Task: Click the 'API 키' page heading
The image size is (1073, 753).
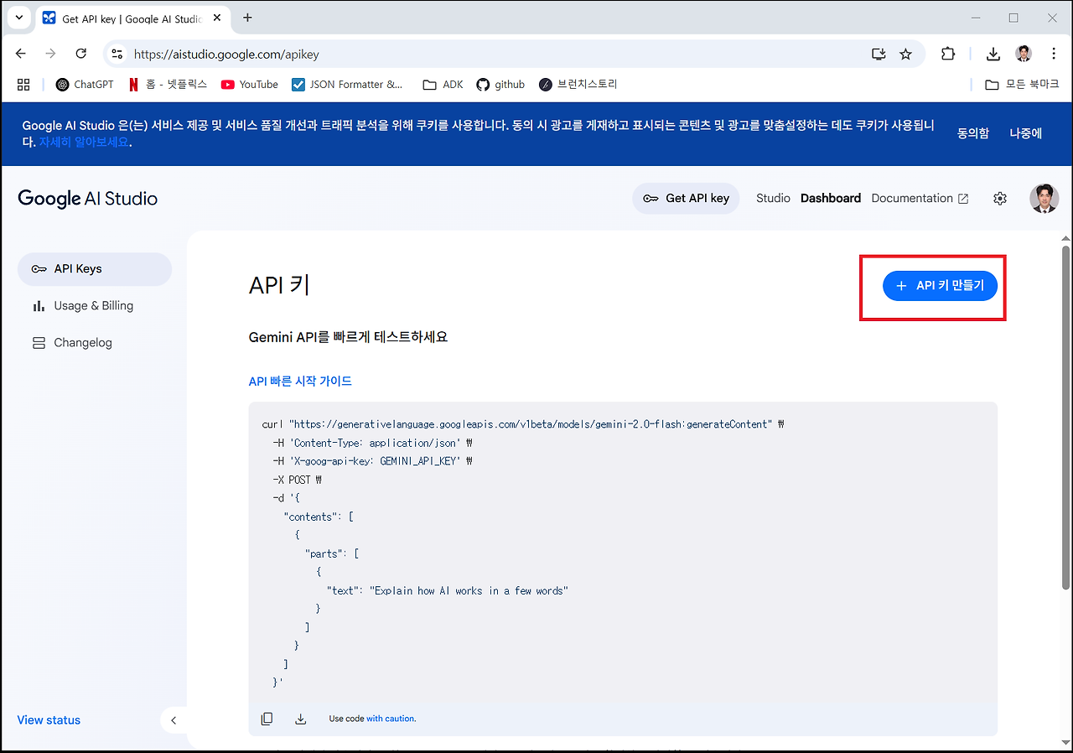Action: [x=279, y=286]
